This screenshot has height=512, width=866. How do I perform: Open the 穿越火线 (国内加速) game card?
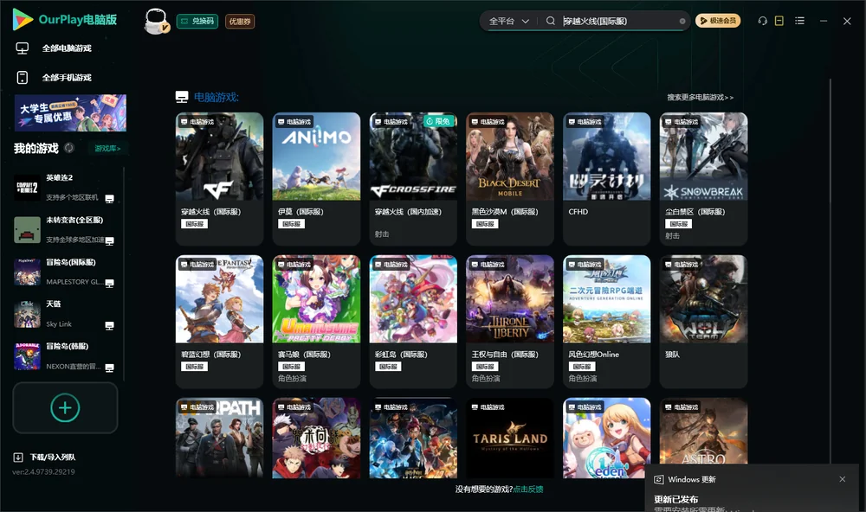point(413,179)
